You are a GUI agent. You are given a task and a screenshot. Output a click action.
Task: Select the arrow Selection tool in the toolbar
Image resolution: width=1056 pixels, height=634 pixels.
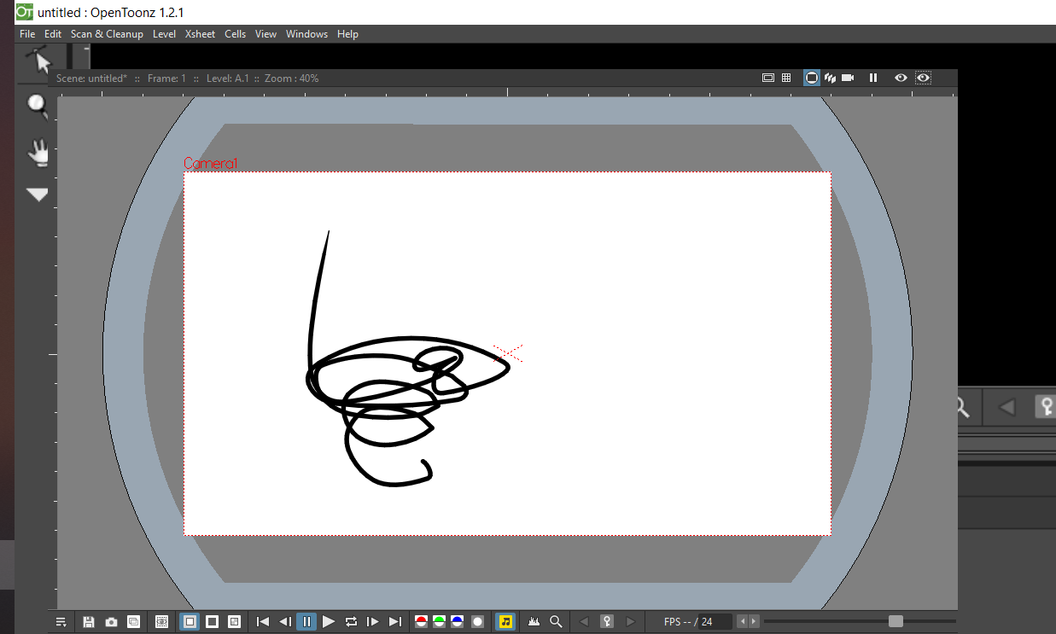(38, 60)
